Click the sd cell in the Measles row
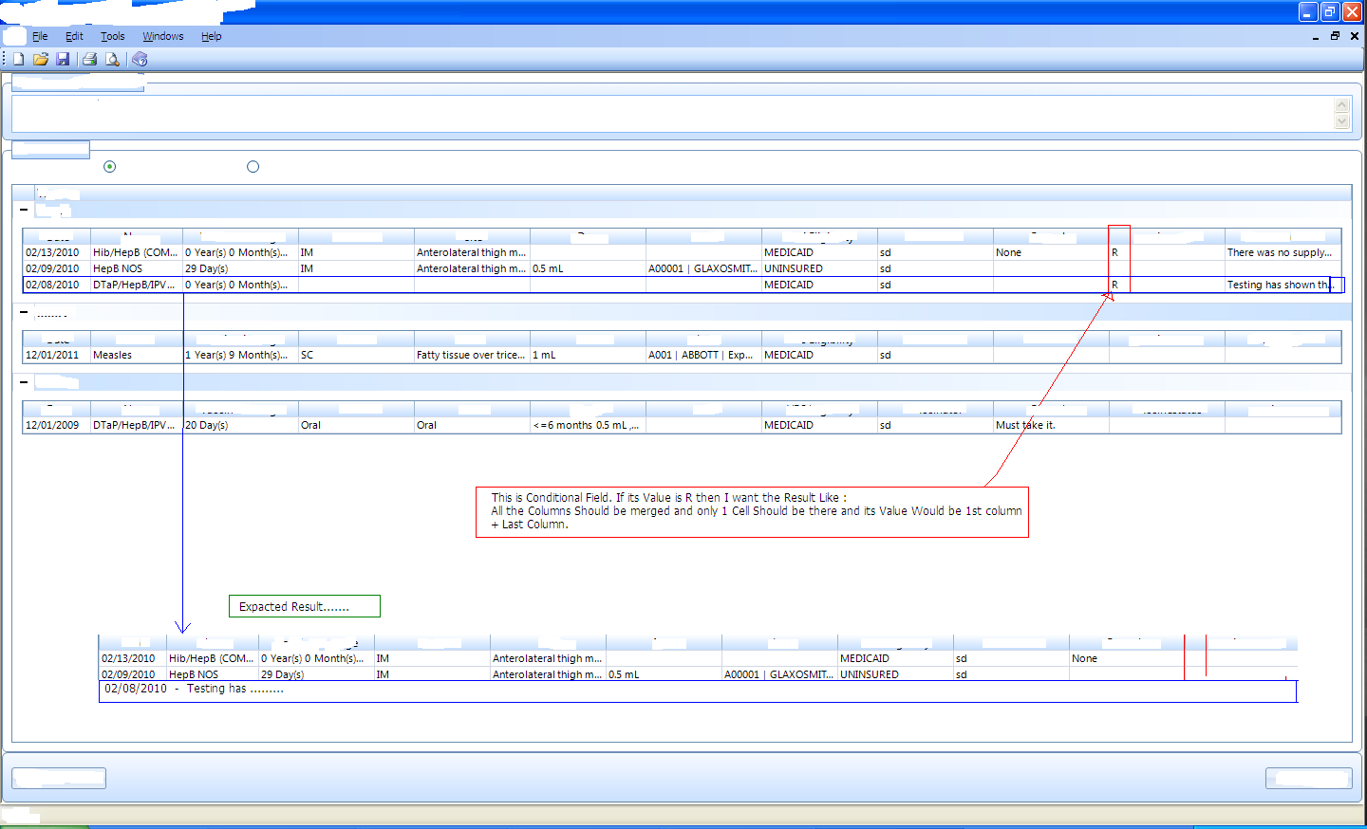This screenshot has height=829, width=1367. coord(936,356)
